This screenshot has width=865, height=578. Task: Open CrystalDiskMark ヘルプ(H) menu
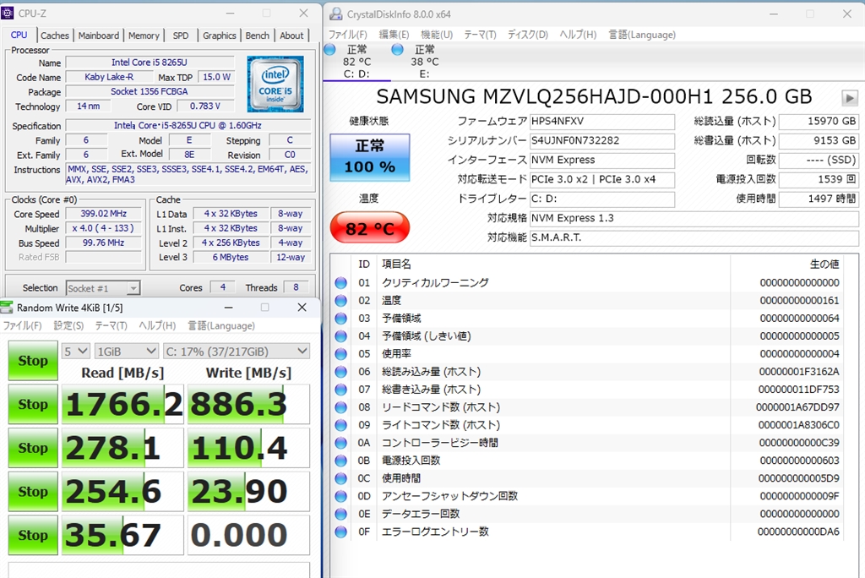[157, 325]
